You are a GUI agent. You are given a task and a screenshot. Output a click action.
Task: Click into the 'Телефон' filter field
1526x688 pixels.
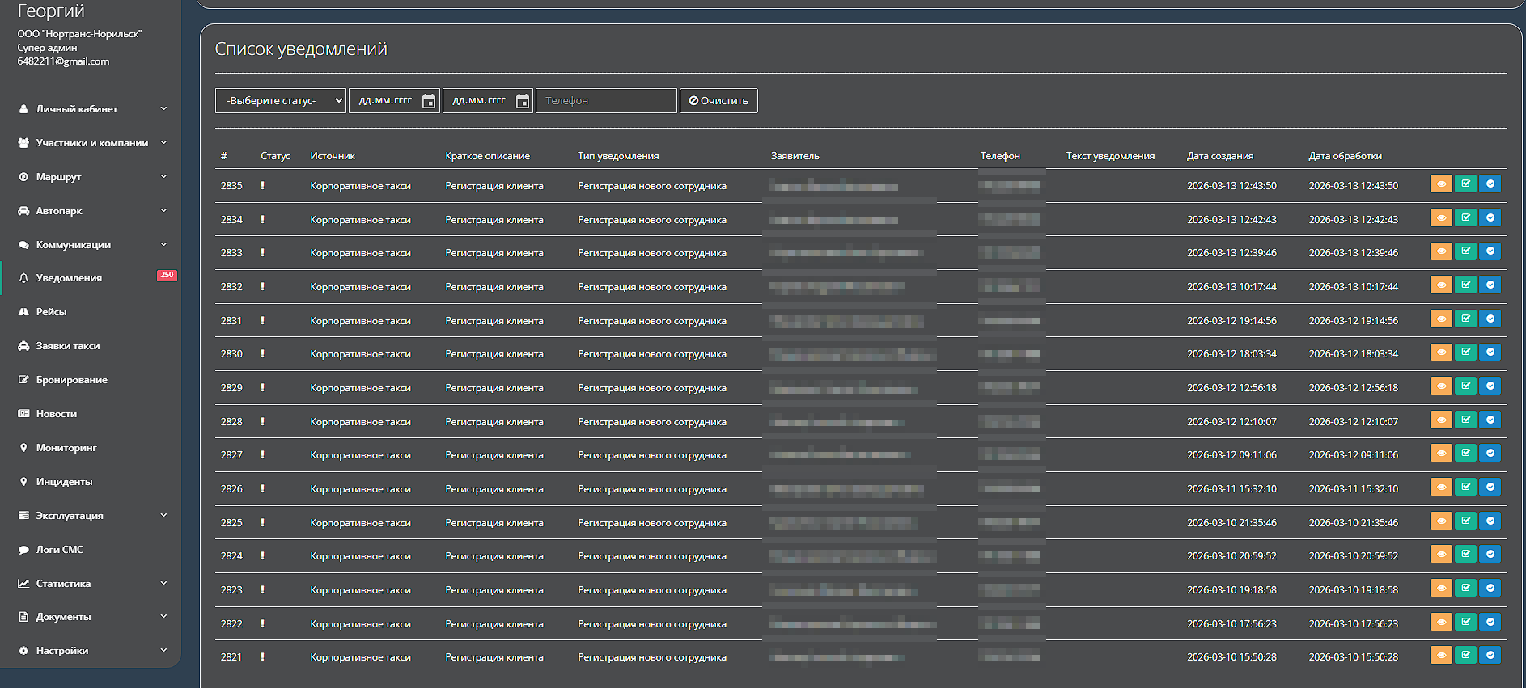click(605, 101)
